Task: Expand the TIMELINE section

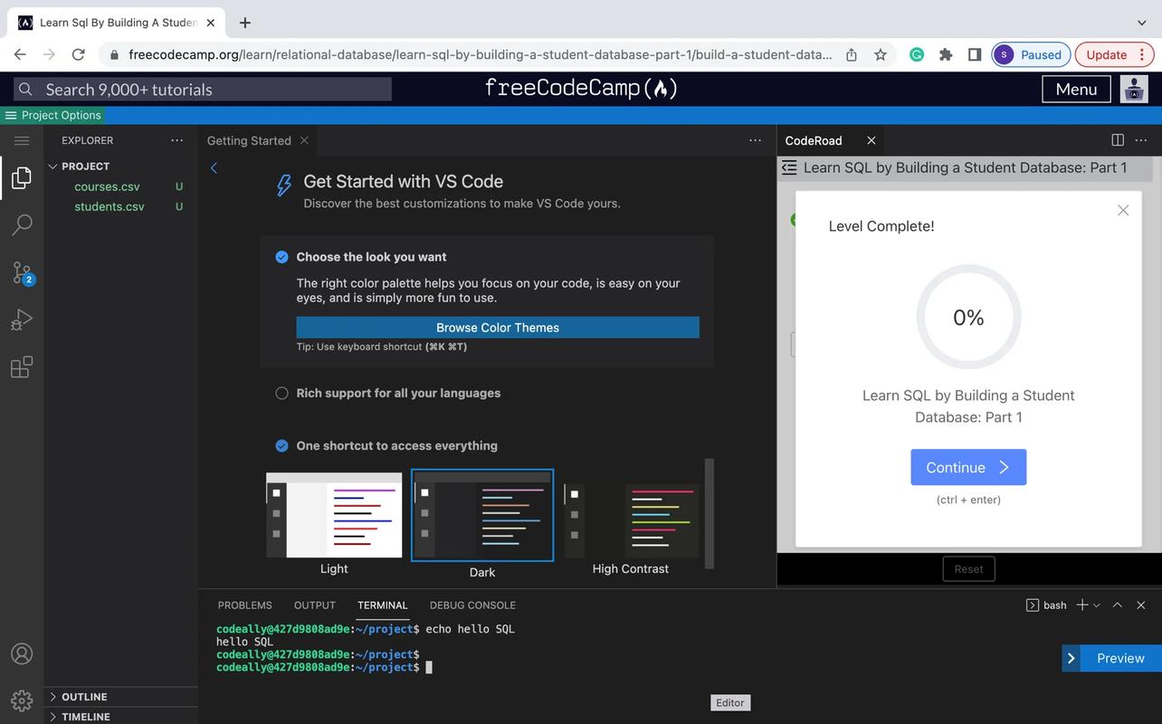Action: pyautogui.click(x=52, y=717)
